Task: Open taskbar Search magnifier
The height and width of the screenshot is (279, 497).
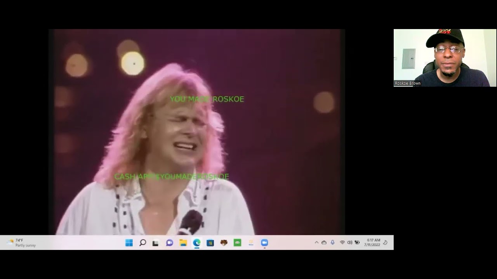Action: point(142,243)
